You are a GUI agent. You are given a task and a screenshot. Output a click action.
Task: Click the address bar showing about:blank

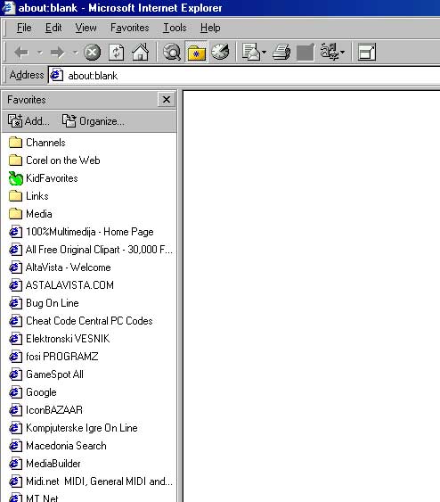244,76
